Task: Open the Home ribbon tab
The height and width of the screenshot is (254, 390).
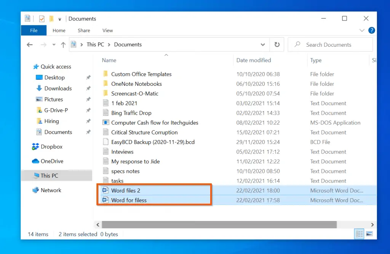Action: click(x=59, y=30)
